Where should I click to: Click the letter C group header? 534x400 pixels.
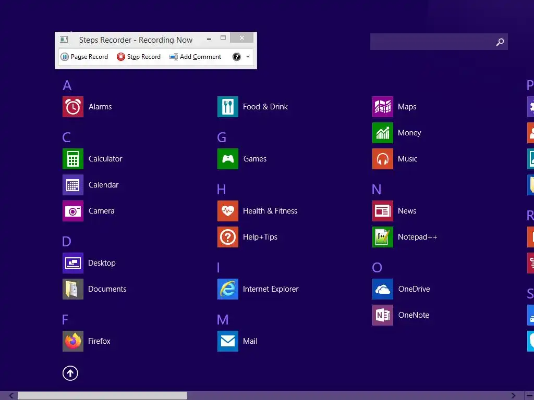pyautogui.click(x=66, y=137)
